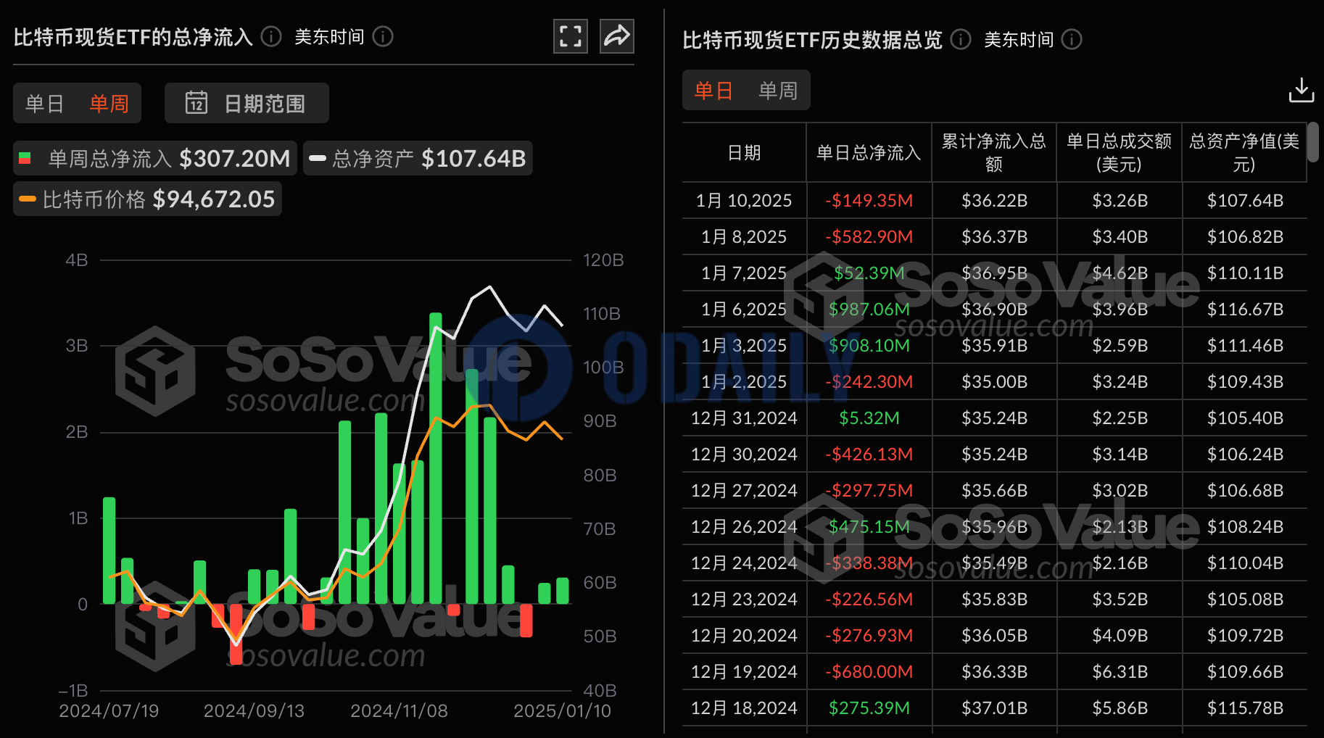Click the 总资产净值(美元) column header
This screenshot has width=1324, height=738.
pyautogui.click(x=1244, y=152)
